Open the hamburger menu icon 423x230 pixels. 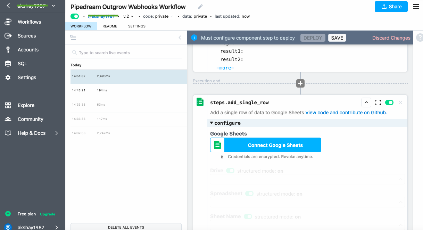[x=416, y=7]
